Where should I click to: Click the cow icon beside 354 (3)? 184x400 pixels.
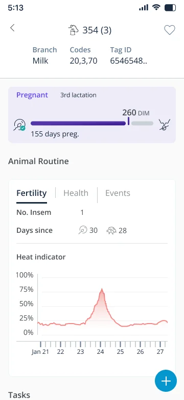click(73, 30)
